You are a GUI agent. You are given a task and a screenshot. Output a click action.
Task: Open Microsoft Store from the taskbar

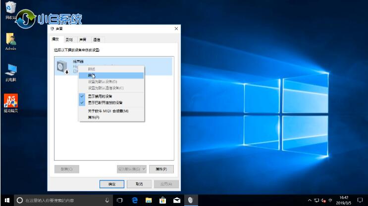[x=162, y=201]
